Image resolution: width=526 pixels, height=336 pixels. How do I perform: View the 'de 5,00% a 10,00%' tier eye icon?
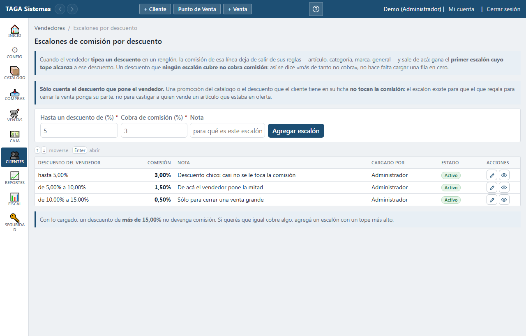(504, 188)
